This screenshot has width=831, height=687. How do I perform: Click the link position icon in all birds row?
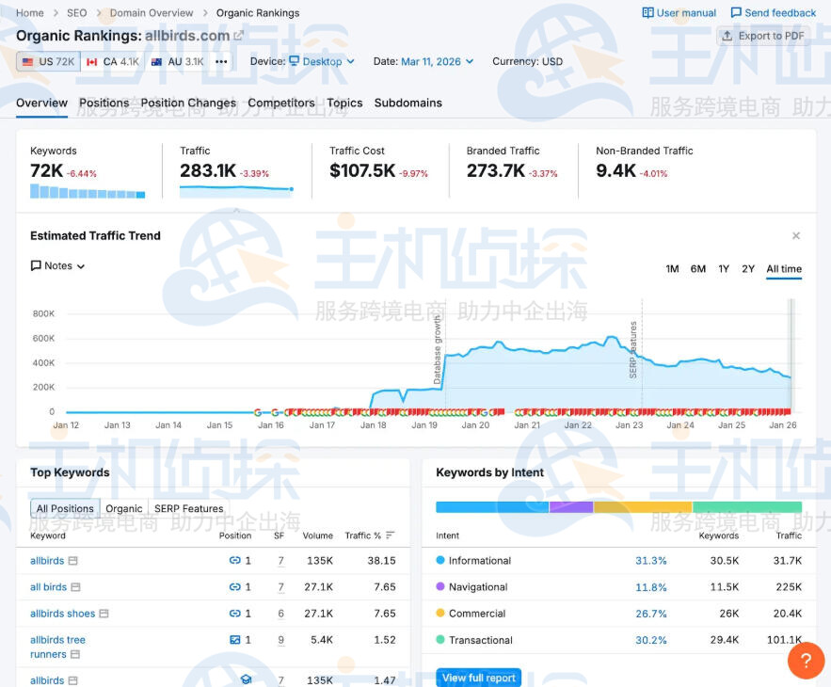point(234,587)
